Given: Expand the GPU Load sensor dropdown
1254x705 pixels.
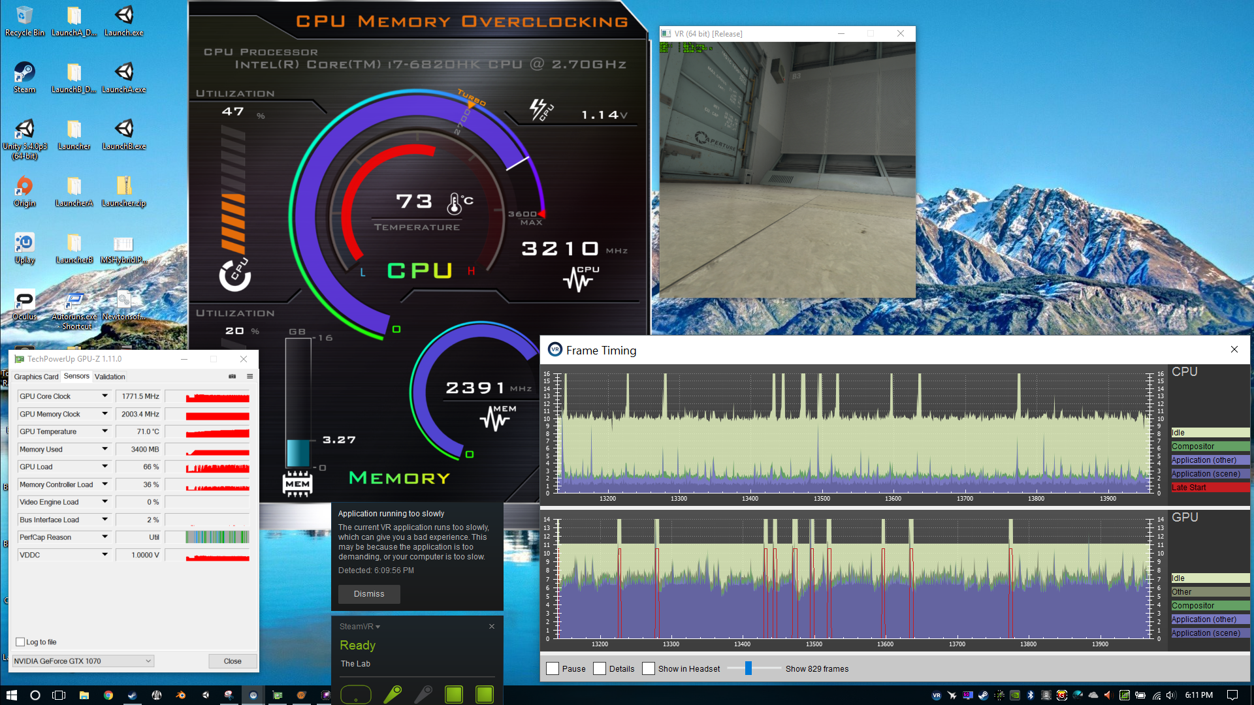Looking at the screenshot, I should (104, 467).
